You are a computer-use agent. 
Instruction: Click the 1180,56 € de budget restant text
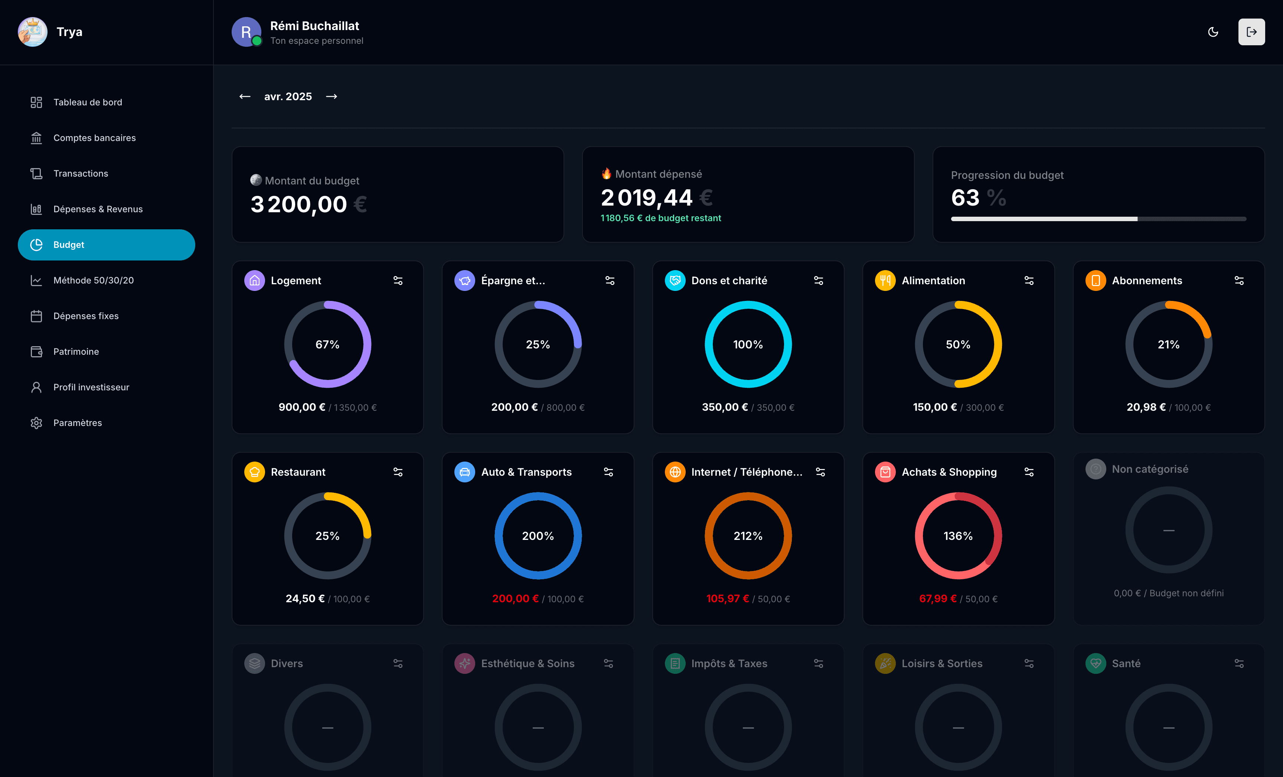tap(661, 218)
